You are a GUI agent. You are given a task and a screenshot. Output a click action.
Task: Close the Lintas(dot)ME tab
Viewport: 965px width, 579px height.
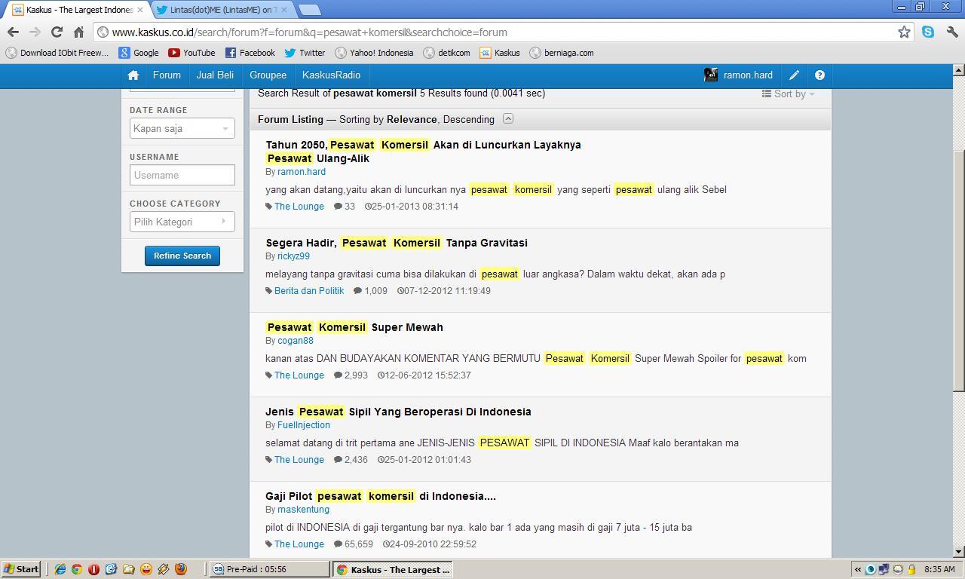283,10
